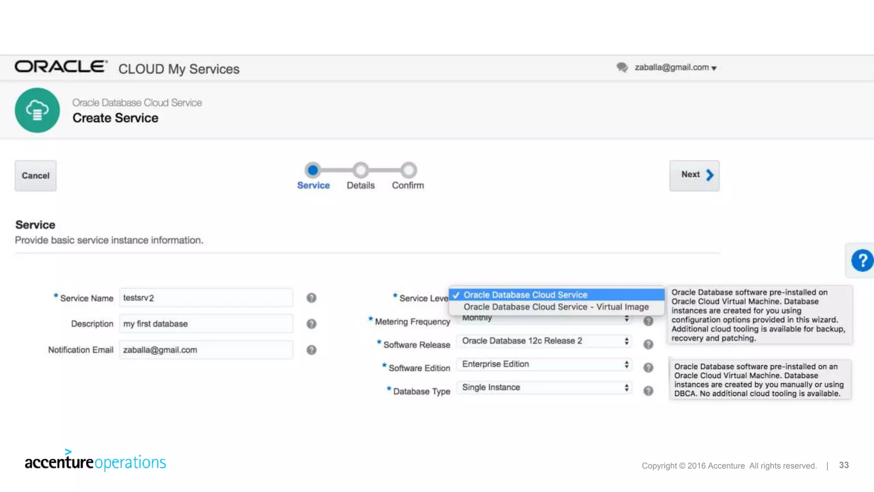Choose checked Oracle Database Cloud Service option
874x492 pixels.
pos(525,295)
